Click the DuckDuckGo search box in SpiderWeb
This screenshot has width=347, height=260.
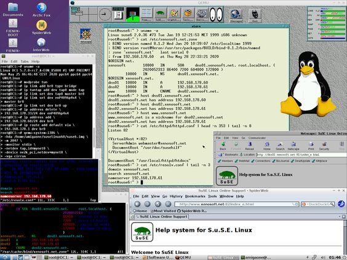(x=318, y=204)
